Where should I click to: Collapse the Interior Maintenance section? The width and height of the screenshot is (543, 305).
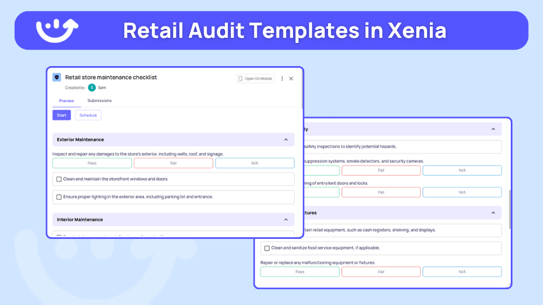(x=286, y=220)
